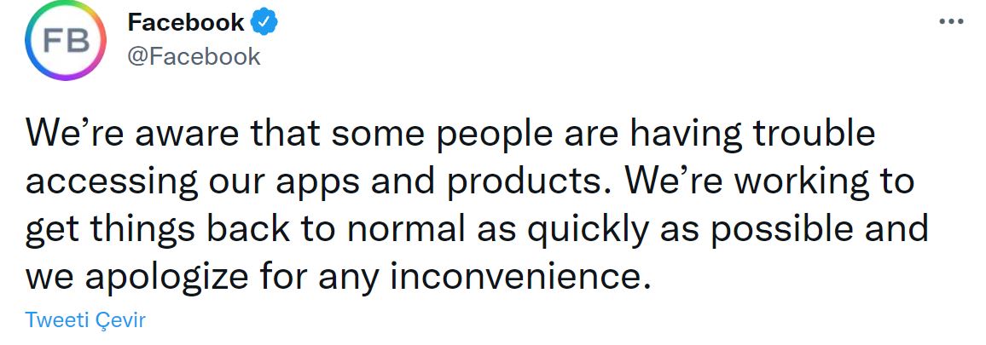Click the Tweeti Çevir translate link

(x=86, y=320)
